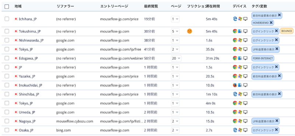Click the orange friction face in Tokushima row
Screen dimensions: 295x136
pos(190,31)
